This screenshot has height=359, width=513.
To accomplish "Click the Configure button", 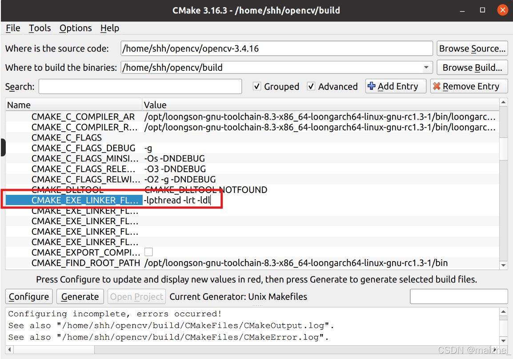I will 29,296.
